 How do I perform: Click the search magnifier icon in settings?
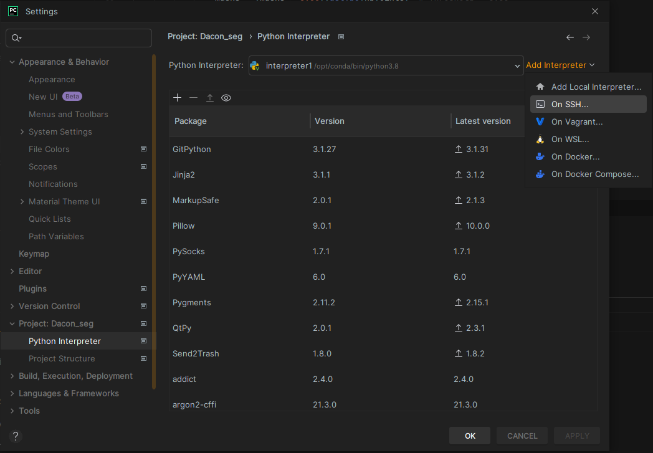(16, 38)
